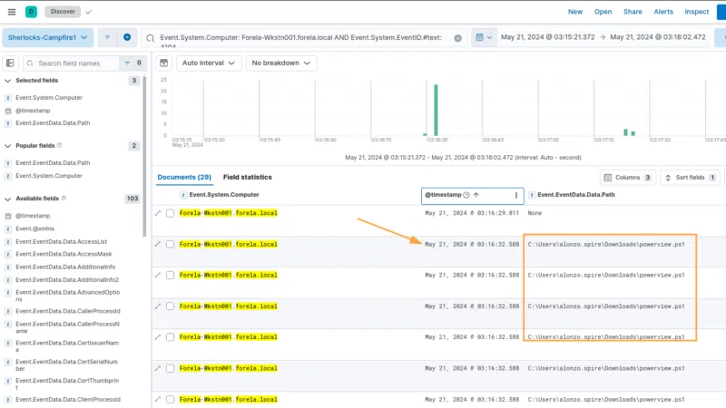The height and width of the screenshot is (408, 726).
Task: Switch to the Field statistics tab
Action: pos(247,177)
